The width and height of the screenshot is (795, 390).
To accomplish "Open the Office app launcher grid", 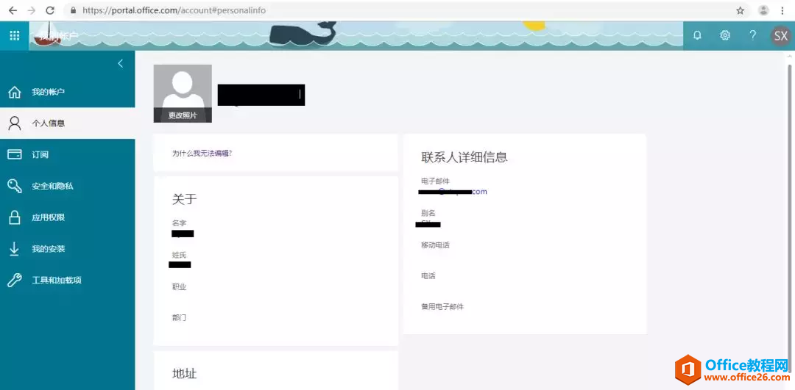I will (x=14, y=35).
